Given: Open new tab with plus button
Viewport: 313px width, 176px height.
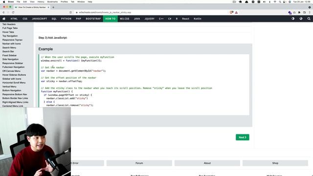Looking at the screenshot, I should [53, 7].
